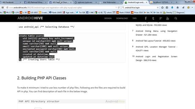Click the L: 59 links item
Screen dimensions: 195x109
coord(23,12)
